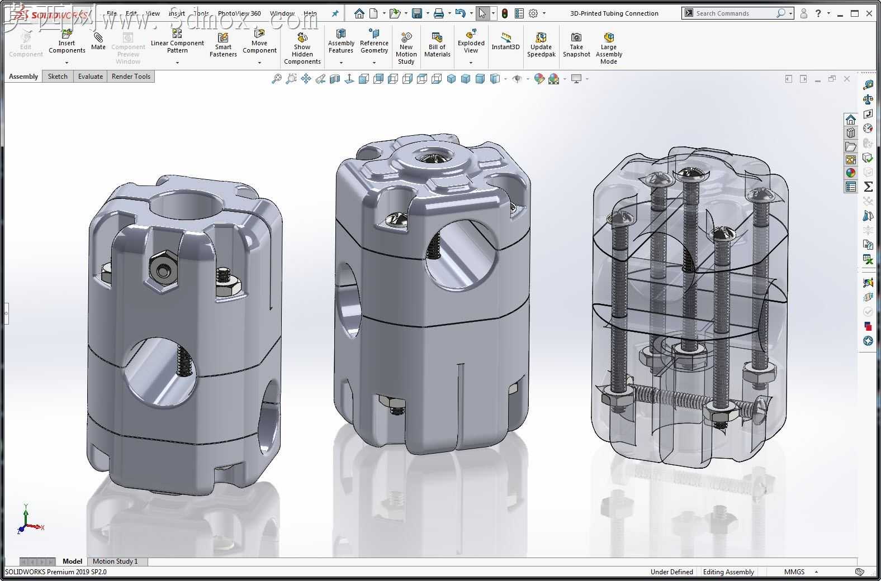Open Custom Properties tab in task pane
Image resolution: width=881 pixels, height=581 pixels.
(851, 187)
